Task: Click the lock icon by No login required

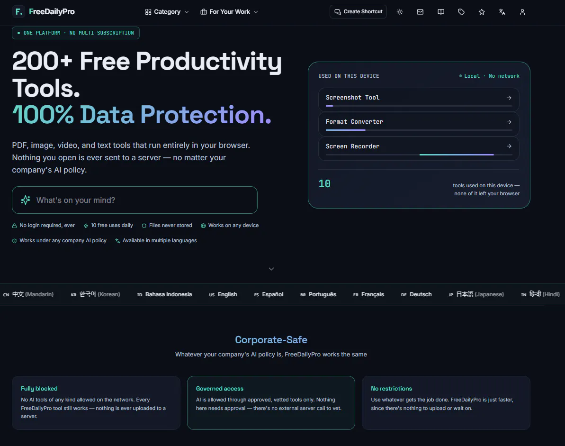Action: [x=14, y=226]
